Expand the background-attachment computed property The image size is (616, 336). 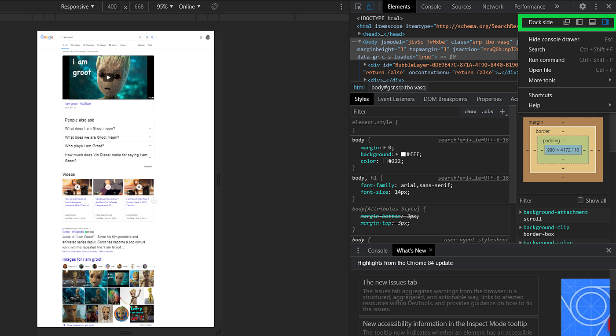coord(521,212)
